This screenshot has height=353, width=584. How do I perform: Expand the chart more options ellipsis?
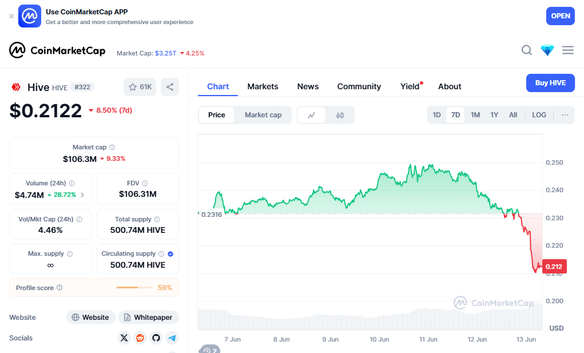pos(565,115)
